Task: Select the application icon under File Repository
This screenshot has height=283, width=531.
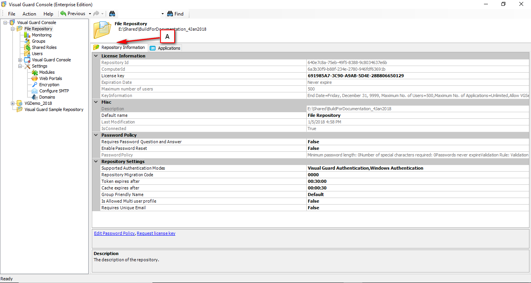Action: coord(27,60)
